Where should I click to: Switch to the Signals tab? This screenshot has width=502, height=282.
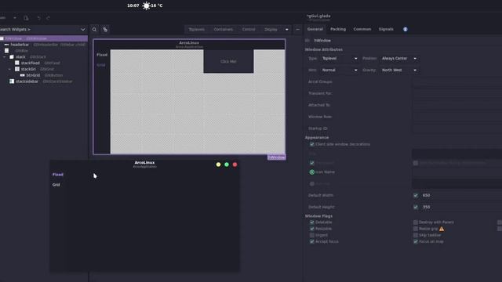tap(386, 29)
